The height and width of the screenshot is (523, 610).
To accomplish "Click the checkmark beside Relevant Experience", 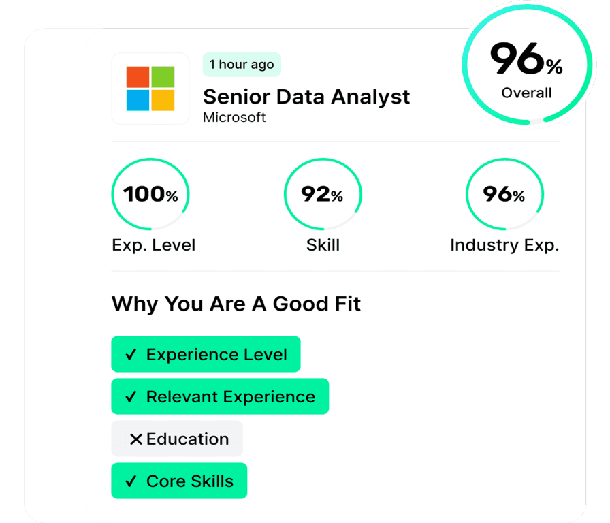I will tap(131, 397).
